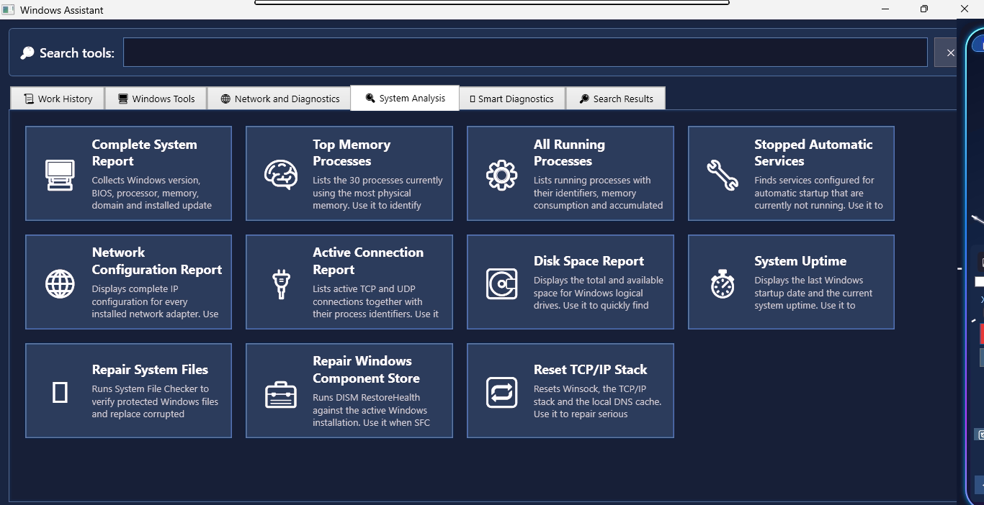Restore down the Windows Assistant window
This screenshot has height=505, width=984.
click(x=924, y=9)
